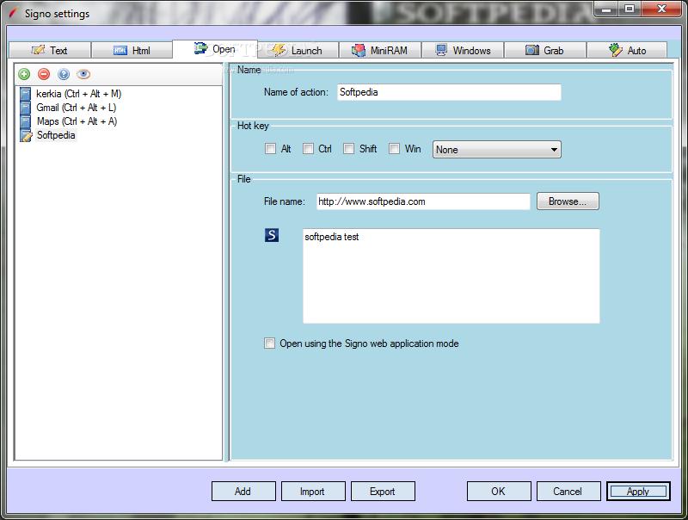Click the OK button
The width and height of the screenshot is (688, 520).
[x=499, y=491]
